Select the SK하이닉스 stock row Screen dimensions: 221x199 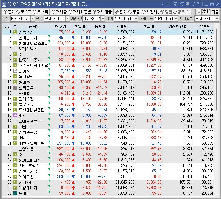click(x=108, y=49)
